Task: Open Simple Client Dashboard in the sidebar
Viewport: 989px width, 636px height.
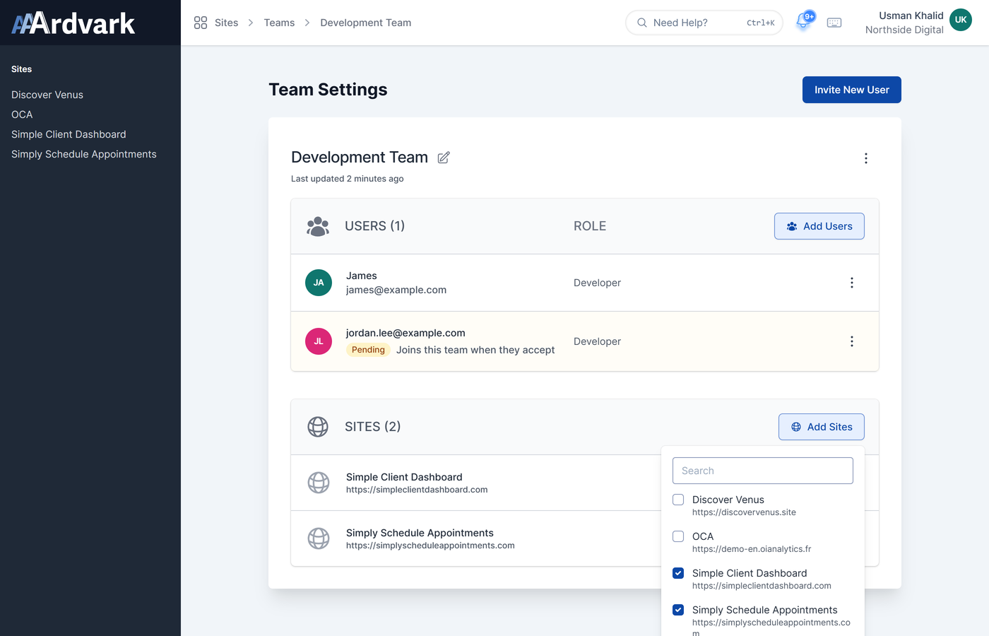Action: point(69,134)
